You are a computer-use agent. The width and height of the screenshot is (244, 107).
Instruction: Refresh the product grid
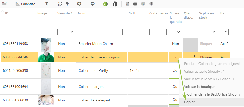click(x=60, y=4)
